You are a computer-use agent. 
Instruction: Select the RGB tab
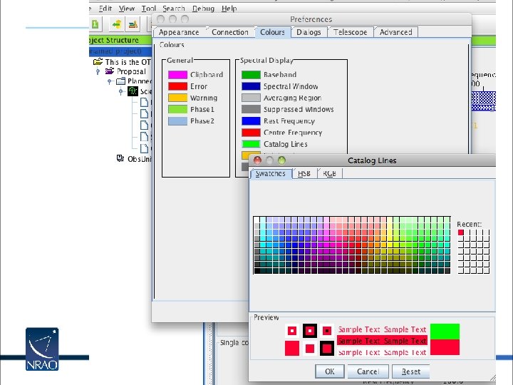[x=329, y=173]
